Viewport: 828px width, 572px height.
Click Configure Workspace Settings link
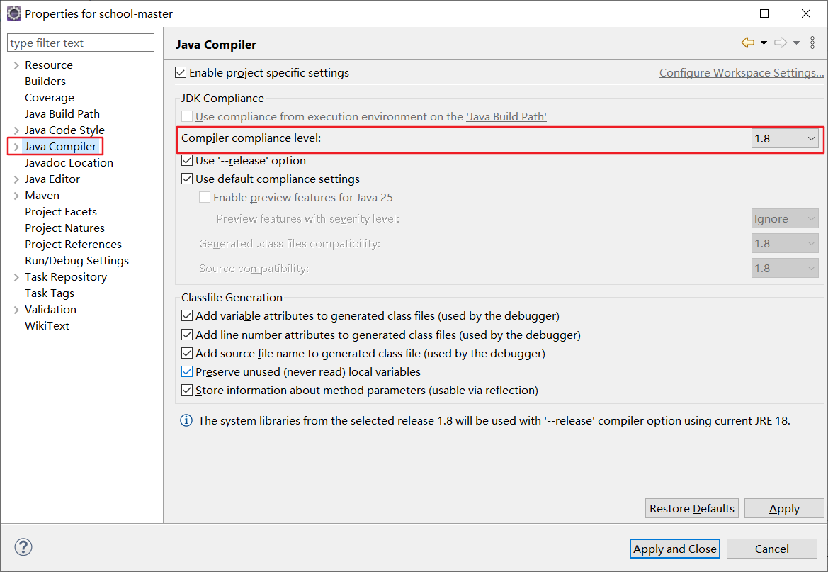[x=741, y=73]
